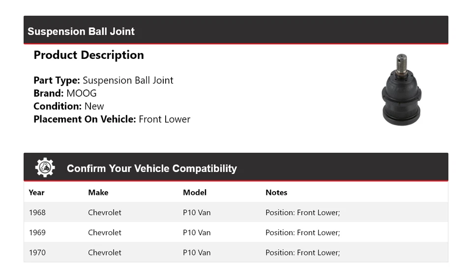The height and width of the screenshot is (278, 472).
Task: Click the Product Description heading
Action: (x=88, y=55)
